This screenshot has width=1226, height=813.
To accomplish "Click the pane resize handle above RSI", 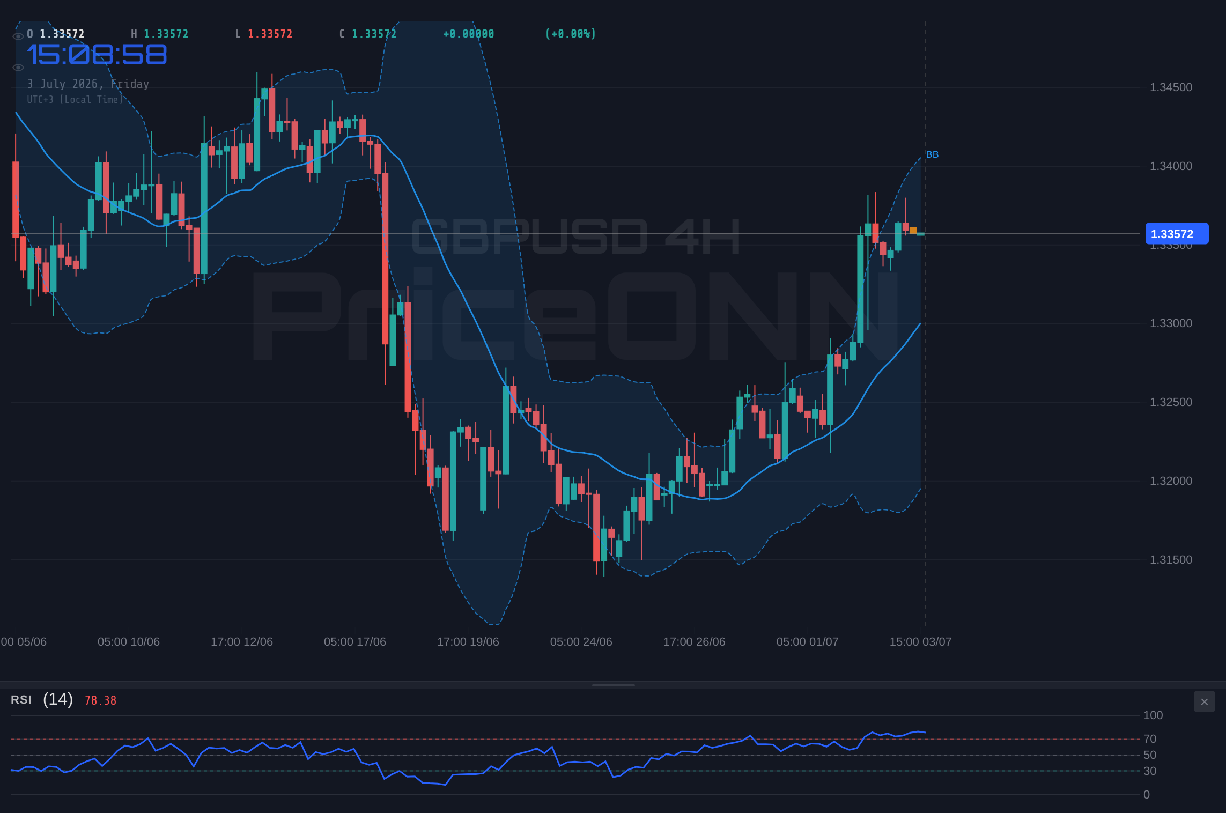I will 613,685.
